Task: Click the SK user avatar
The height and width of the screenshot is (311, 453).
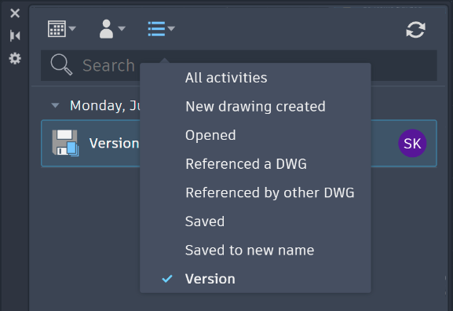Action: pos(412,143)
